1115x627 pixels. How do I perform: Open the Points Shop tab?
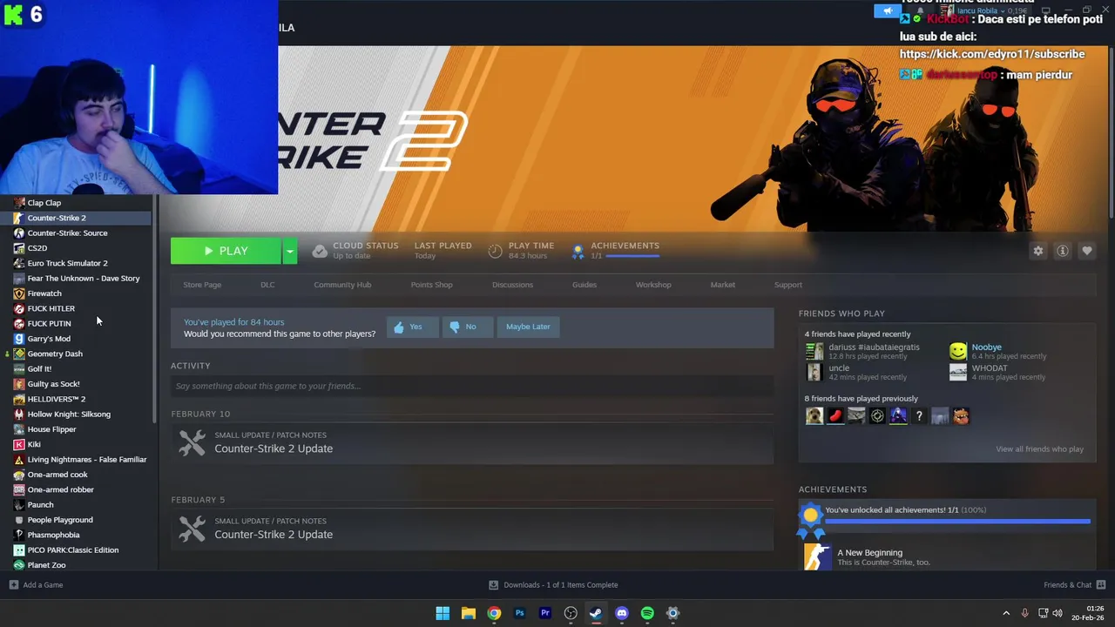(x=431, y=285)
